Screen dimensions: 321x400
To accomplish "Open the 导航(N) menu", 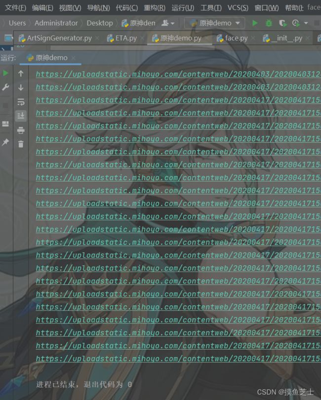I will coord(98,8).
